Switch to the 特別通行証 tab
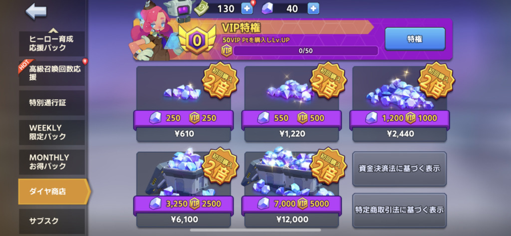Viewport: 511px width, 236px height. pyautogui.click(x=52, y=103)
